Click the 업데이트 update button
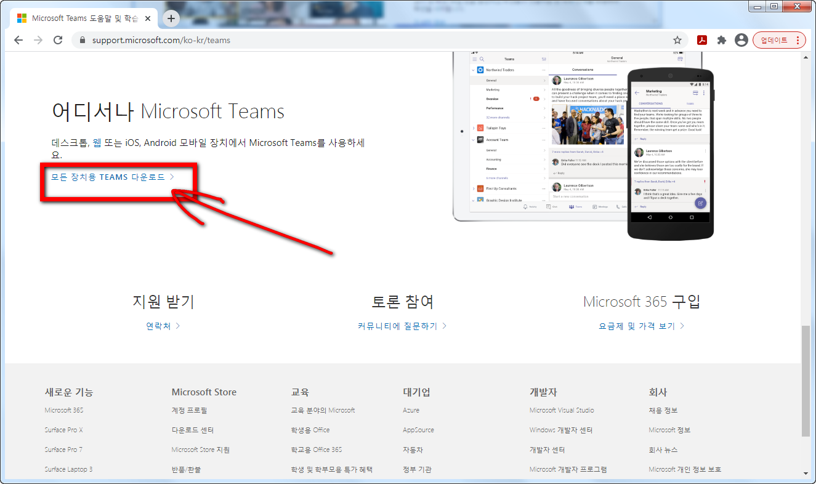Viewport: 816px width, 484px height. coord(779,40)
